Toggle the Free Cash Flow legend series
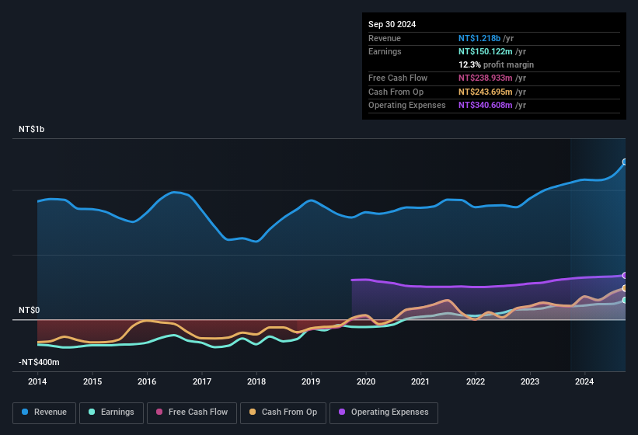The image size is (638, 435). point(192,412)
